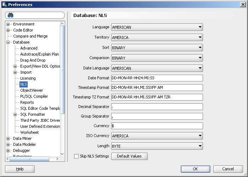Image resolution: width=248 pixels, height=177 pixels.
Task: Select User Defined Extensions item
Action: click(40, 126)
